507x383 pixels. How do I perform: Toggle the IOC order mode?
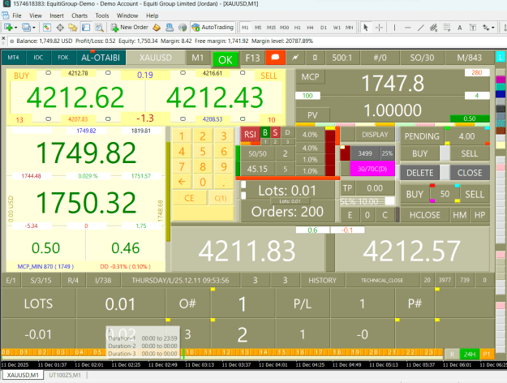pyautogui.click(x=38, y=58)
